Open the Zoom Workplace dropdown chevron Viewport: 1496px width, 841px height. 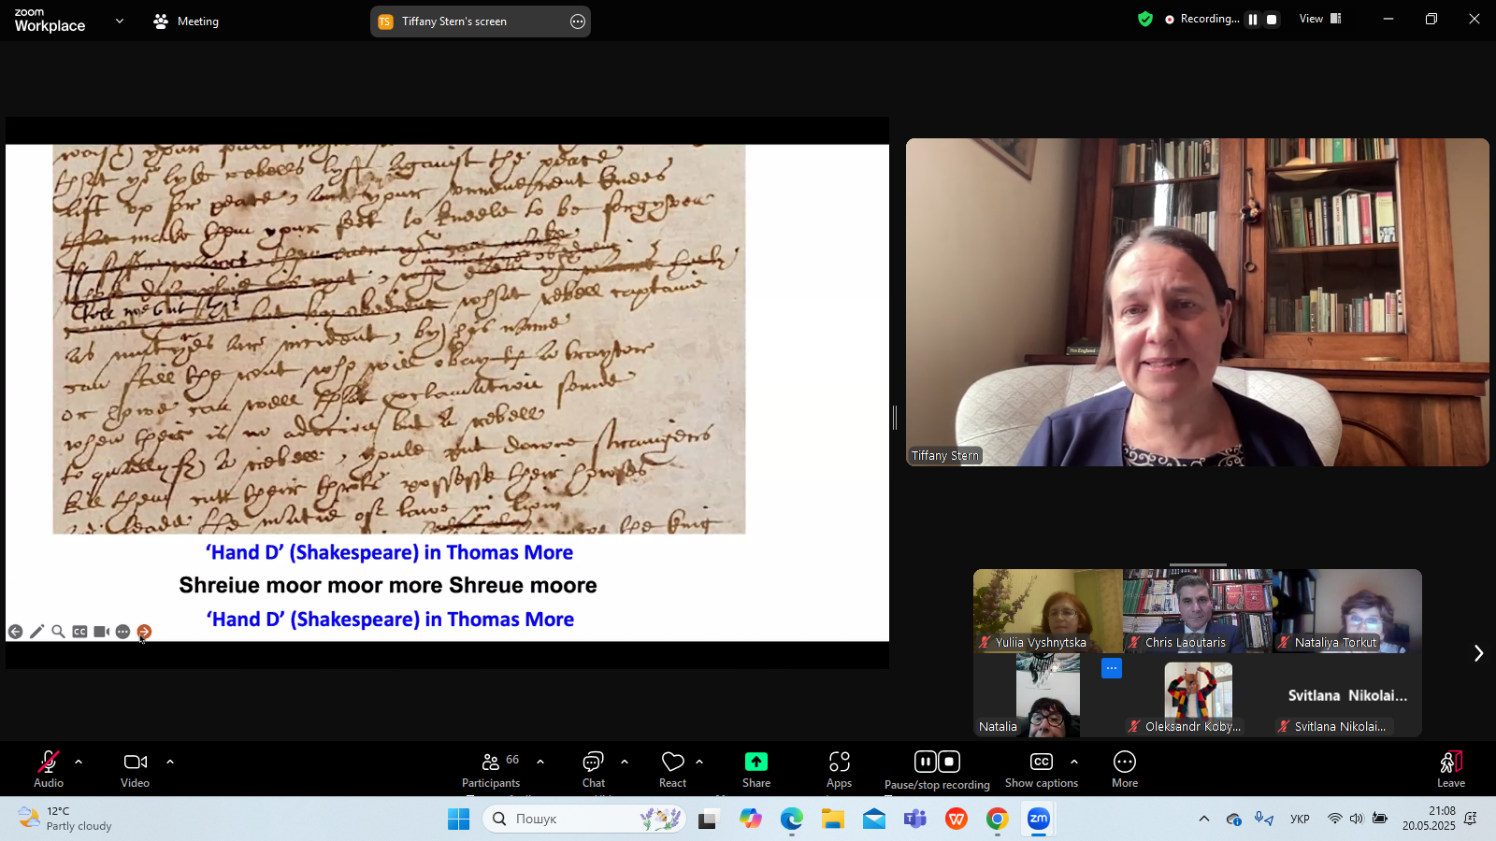coord(119,21)
